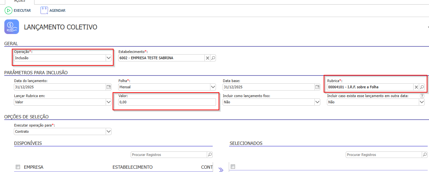Check the Selecionados select-all checkbox
The height and width of the screenshot is (172, 429).
pos(233,167)
